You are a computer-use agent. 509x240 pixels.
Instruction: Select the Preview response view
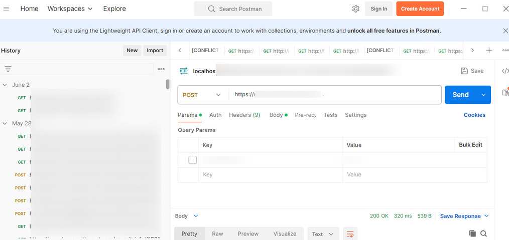248,234
